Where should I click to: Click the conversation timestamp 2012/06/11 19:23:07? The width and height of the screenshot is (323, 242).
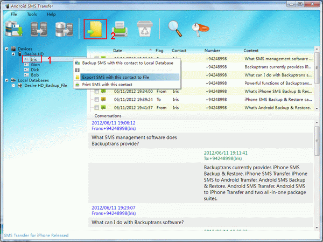[x=114, y=208]
